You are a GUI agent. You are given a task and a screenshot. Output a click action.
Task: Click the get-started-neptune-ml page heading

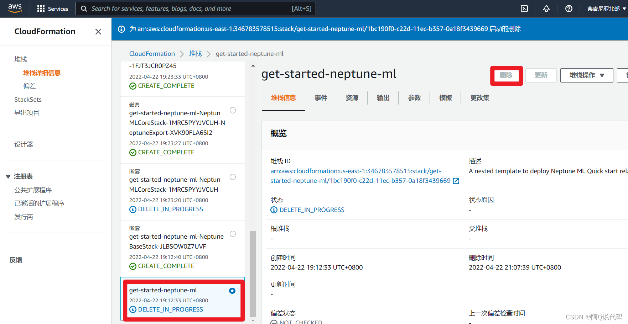tap(329, 74)
